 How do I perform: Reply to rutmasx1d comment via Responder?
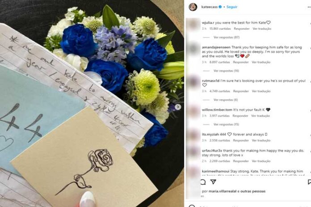click(x=241, y=91)
